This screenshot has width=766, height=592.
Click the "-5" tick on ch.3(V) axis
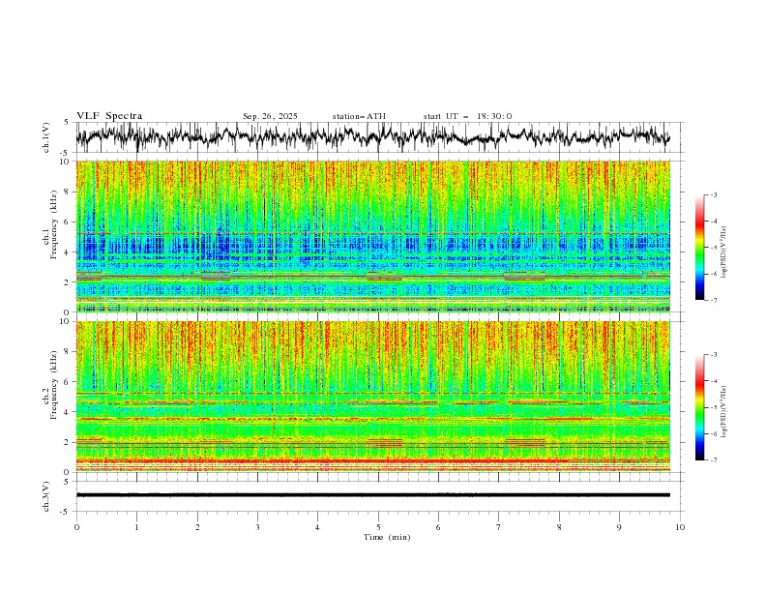(x=66, y=512)
